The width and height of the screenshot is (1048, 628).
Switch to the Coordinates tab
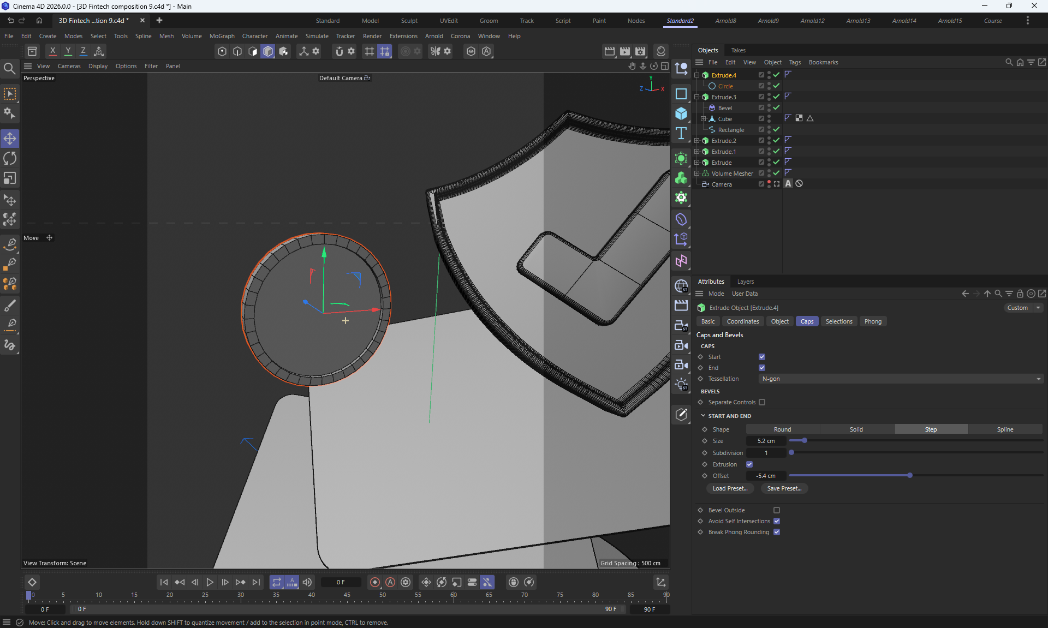pyautogui.click(x=742, y=321)
